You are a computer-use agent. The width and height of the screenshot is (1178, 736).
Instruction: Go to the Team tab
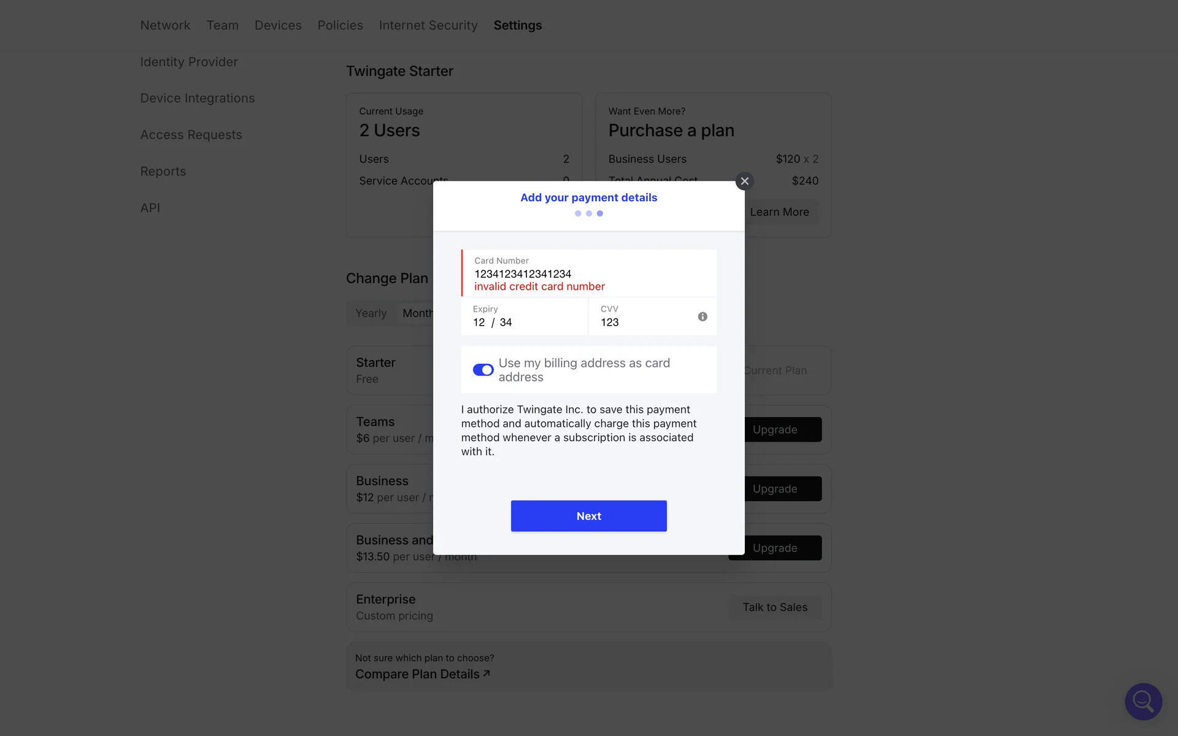click(x=222, y=25)
